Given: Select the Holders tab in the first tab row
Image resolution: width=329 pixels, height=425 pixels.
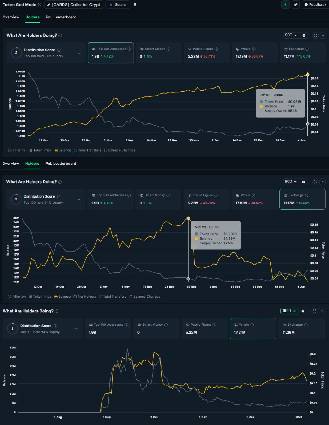Looking at the screenshot, I should tap(32, 17).
